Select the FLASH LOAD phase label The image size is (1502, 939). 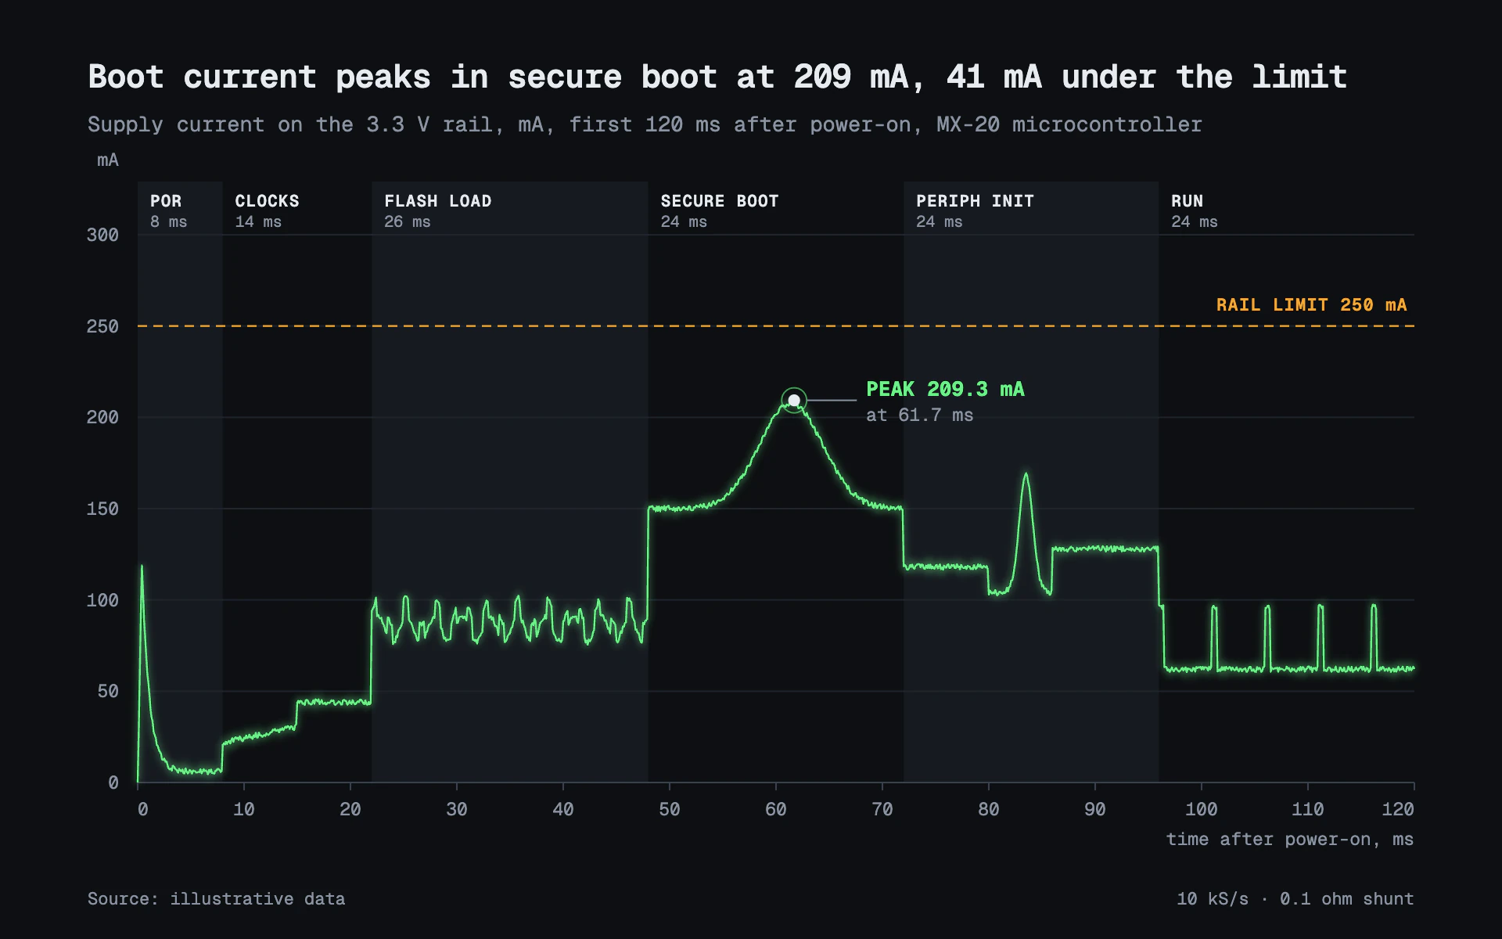point(437,201)
